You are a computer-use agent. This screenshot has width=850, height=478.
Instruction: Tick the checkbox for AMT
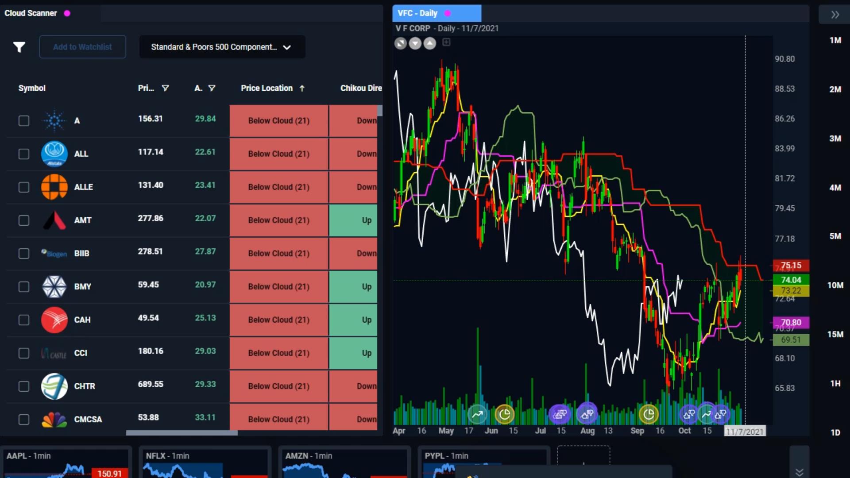(24, 220)
